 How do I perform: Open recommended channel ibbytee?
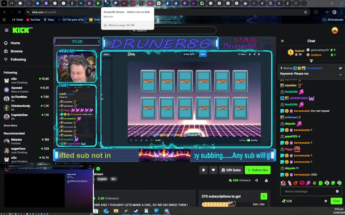[x=26, y=141]
